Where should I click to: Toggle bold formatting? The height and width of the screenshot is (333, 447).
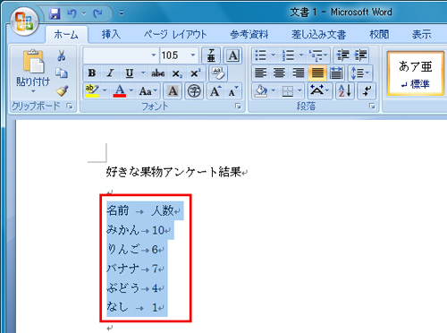(x=92, y=73)
